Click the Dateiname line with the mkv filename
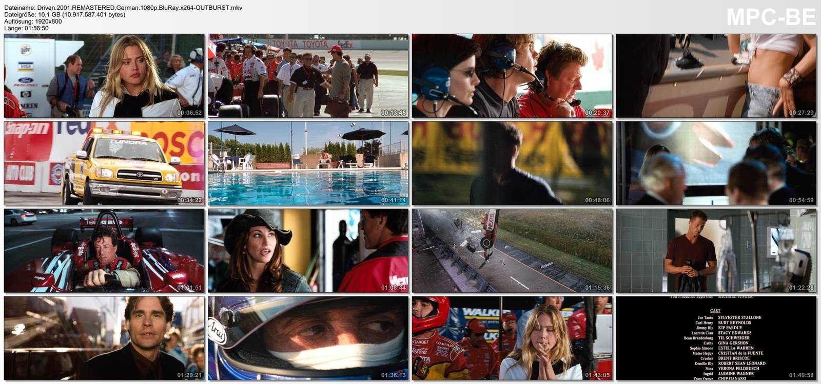Viewport: 821px width, 384px height. click(x=123, y=8)
